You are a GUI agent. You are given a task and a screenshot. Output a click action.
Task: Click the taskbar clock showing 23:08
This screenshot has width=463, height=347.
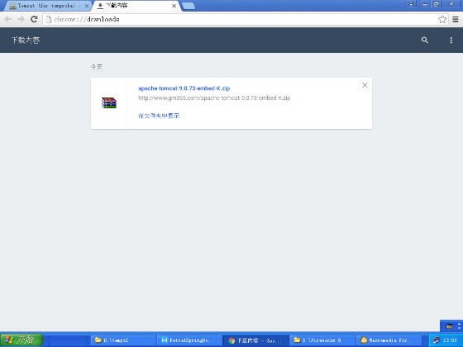pyautogui.click(x=450, y=340)
